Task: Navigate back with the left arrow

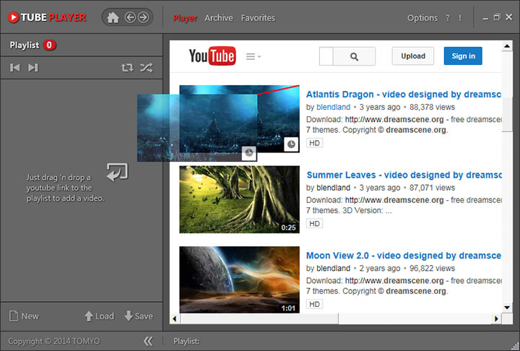Action: [x=130, y=17]
